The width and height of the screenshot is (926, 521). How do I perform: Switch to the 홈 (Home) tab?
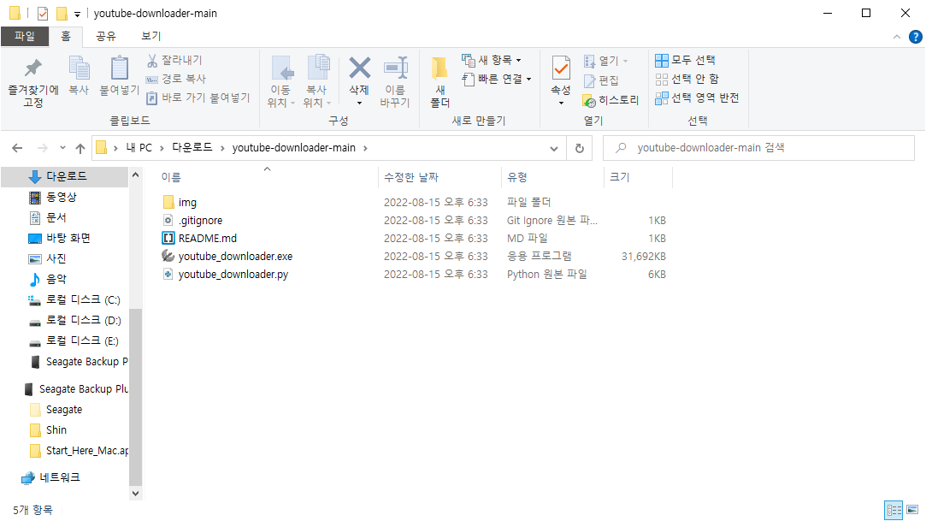66,37
